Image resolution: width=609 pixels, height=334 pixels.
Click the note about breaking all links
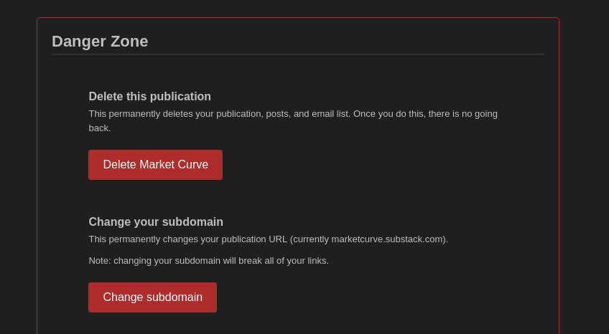coord(208,261)
